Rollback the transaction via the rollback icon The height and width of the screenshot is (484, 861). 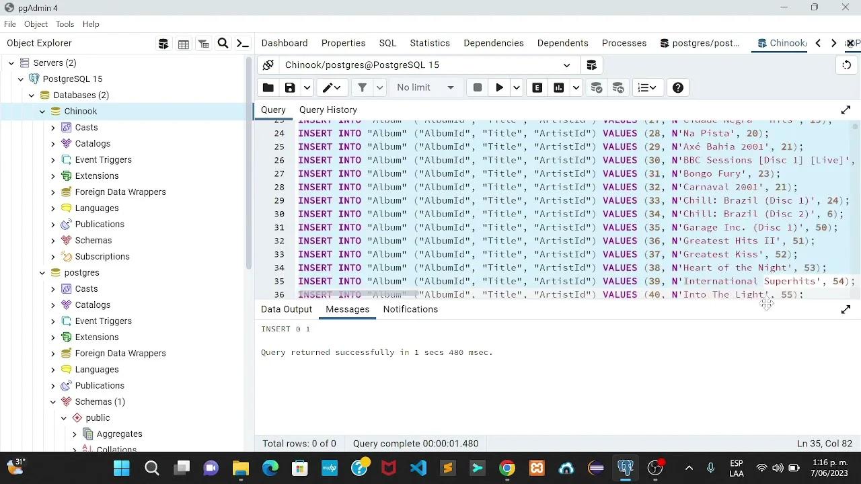(x=617, y=87)
